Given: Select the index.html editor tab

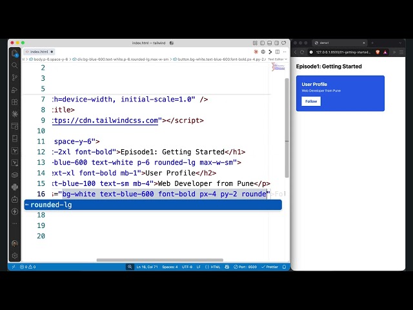Looking at the screenshot, I should 39,52.
